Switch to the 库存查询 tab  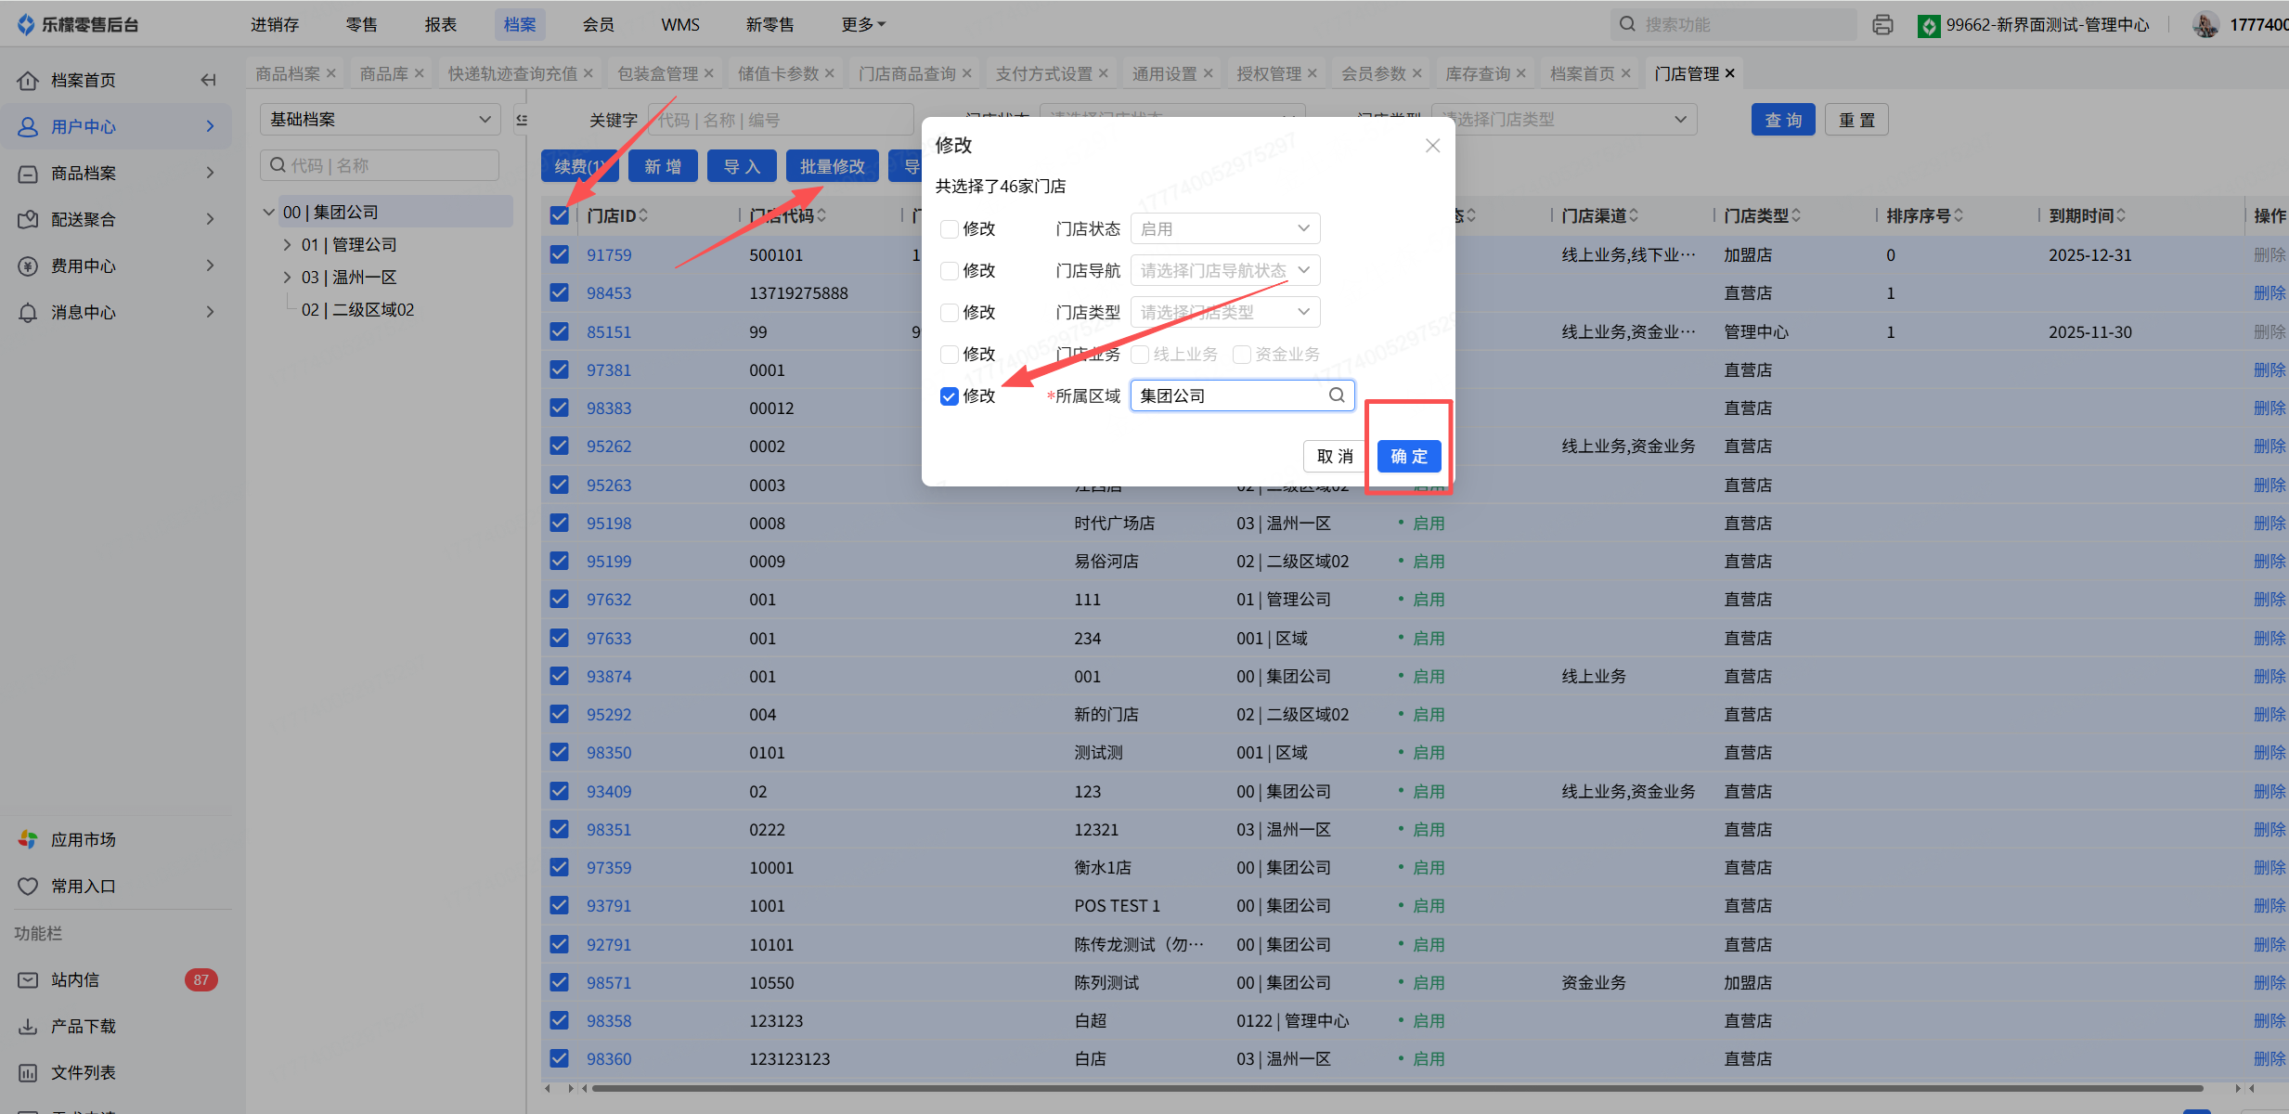tap(1478, 73)
